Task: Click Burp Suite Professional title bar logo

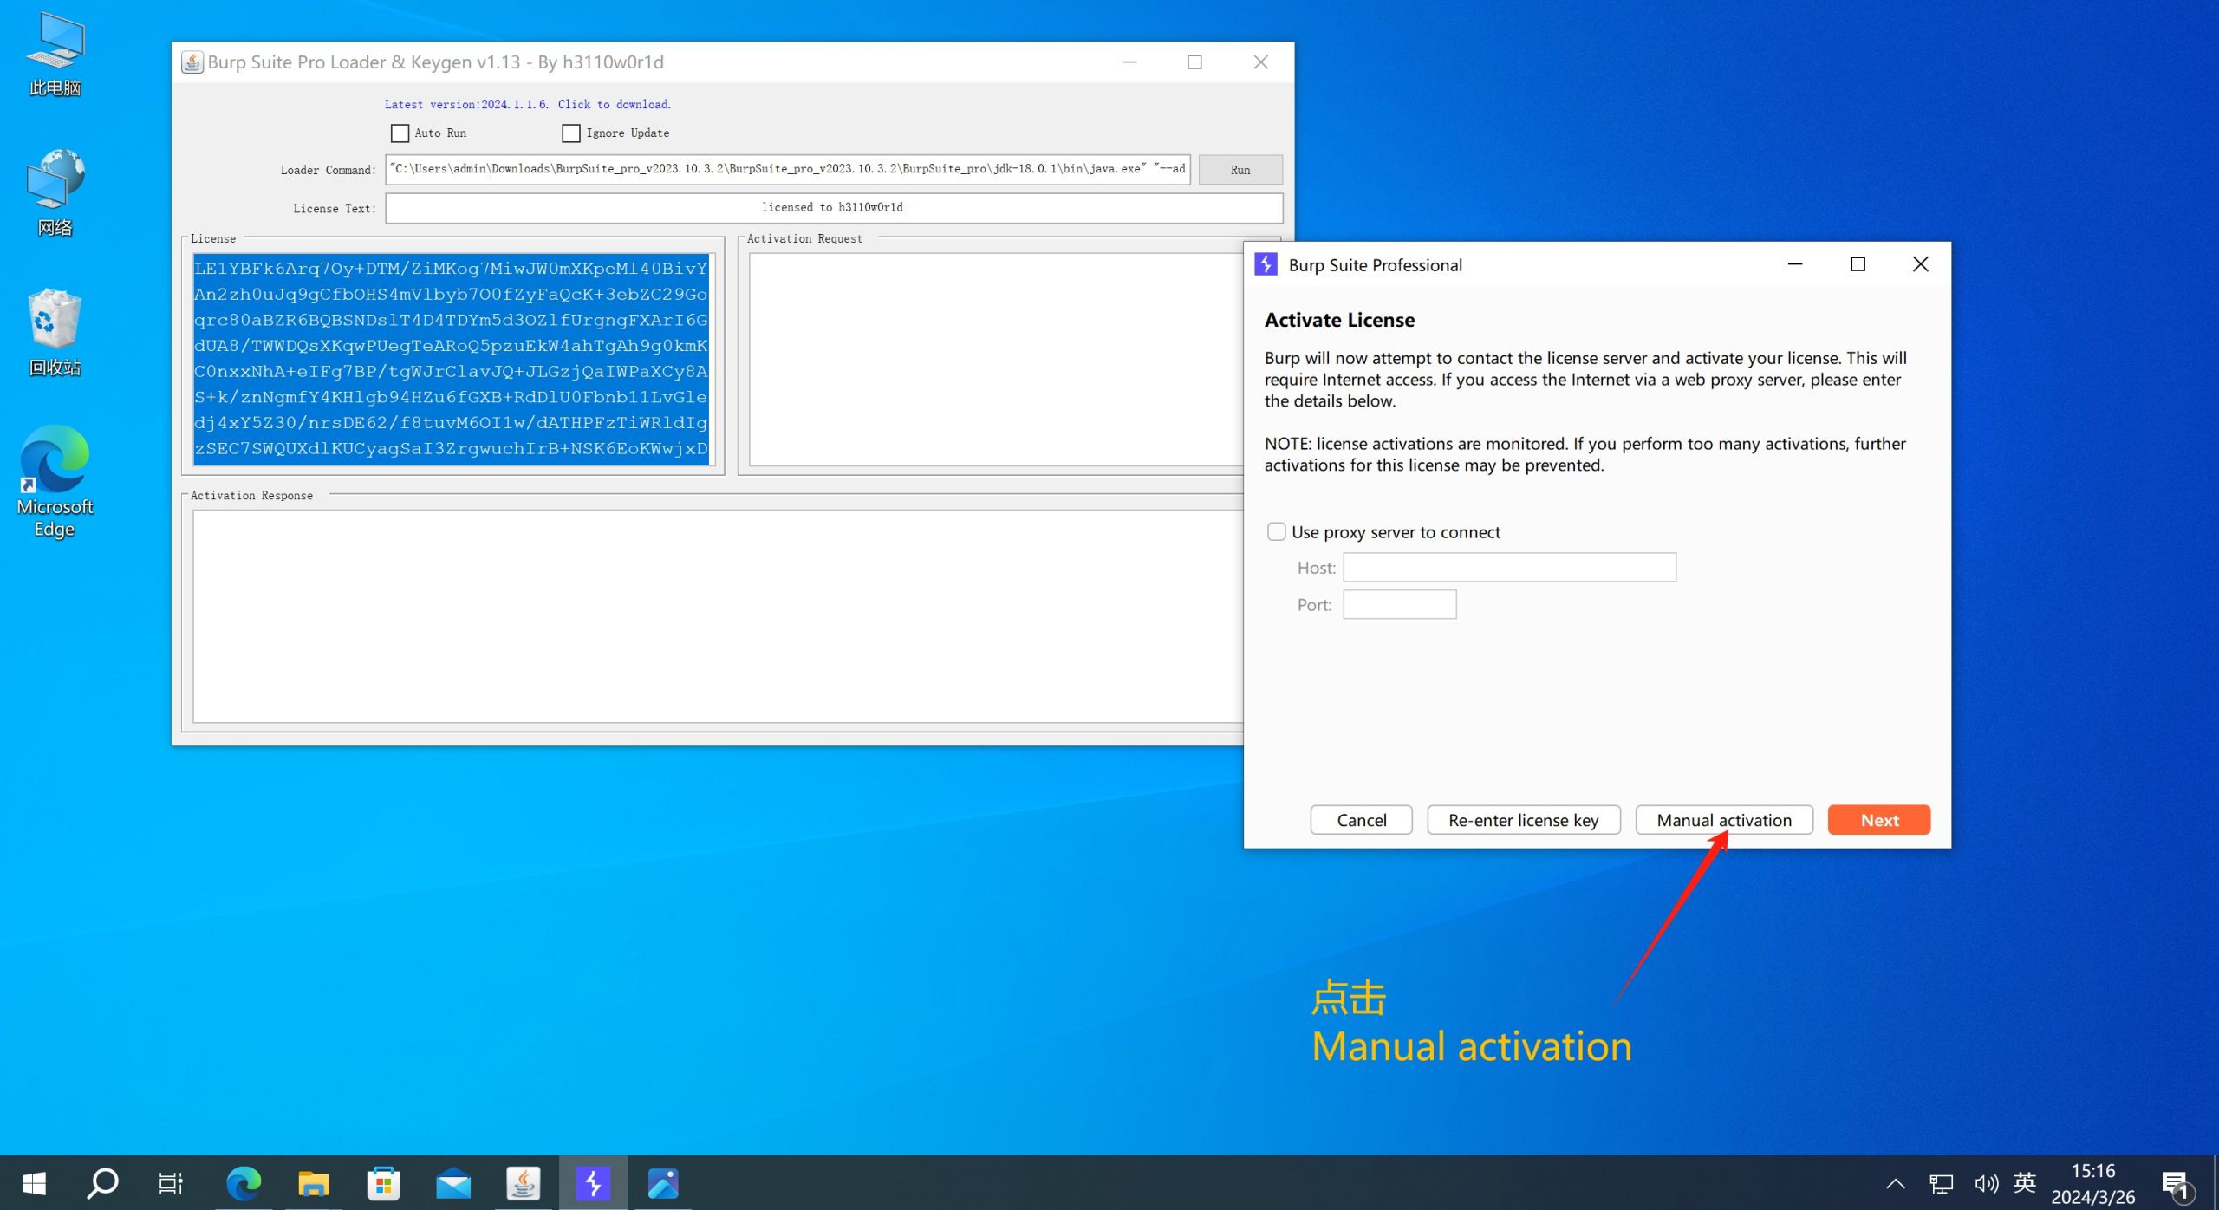Action: 1266,264
